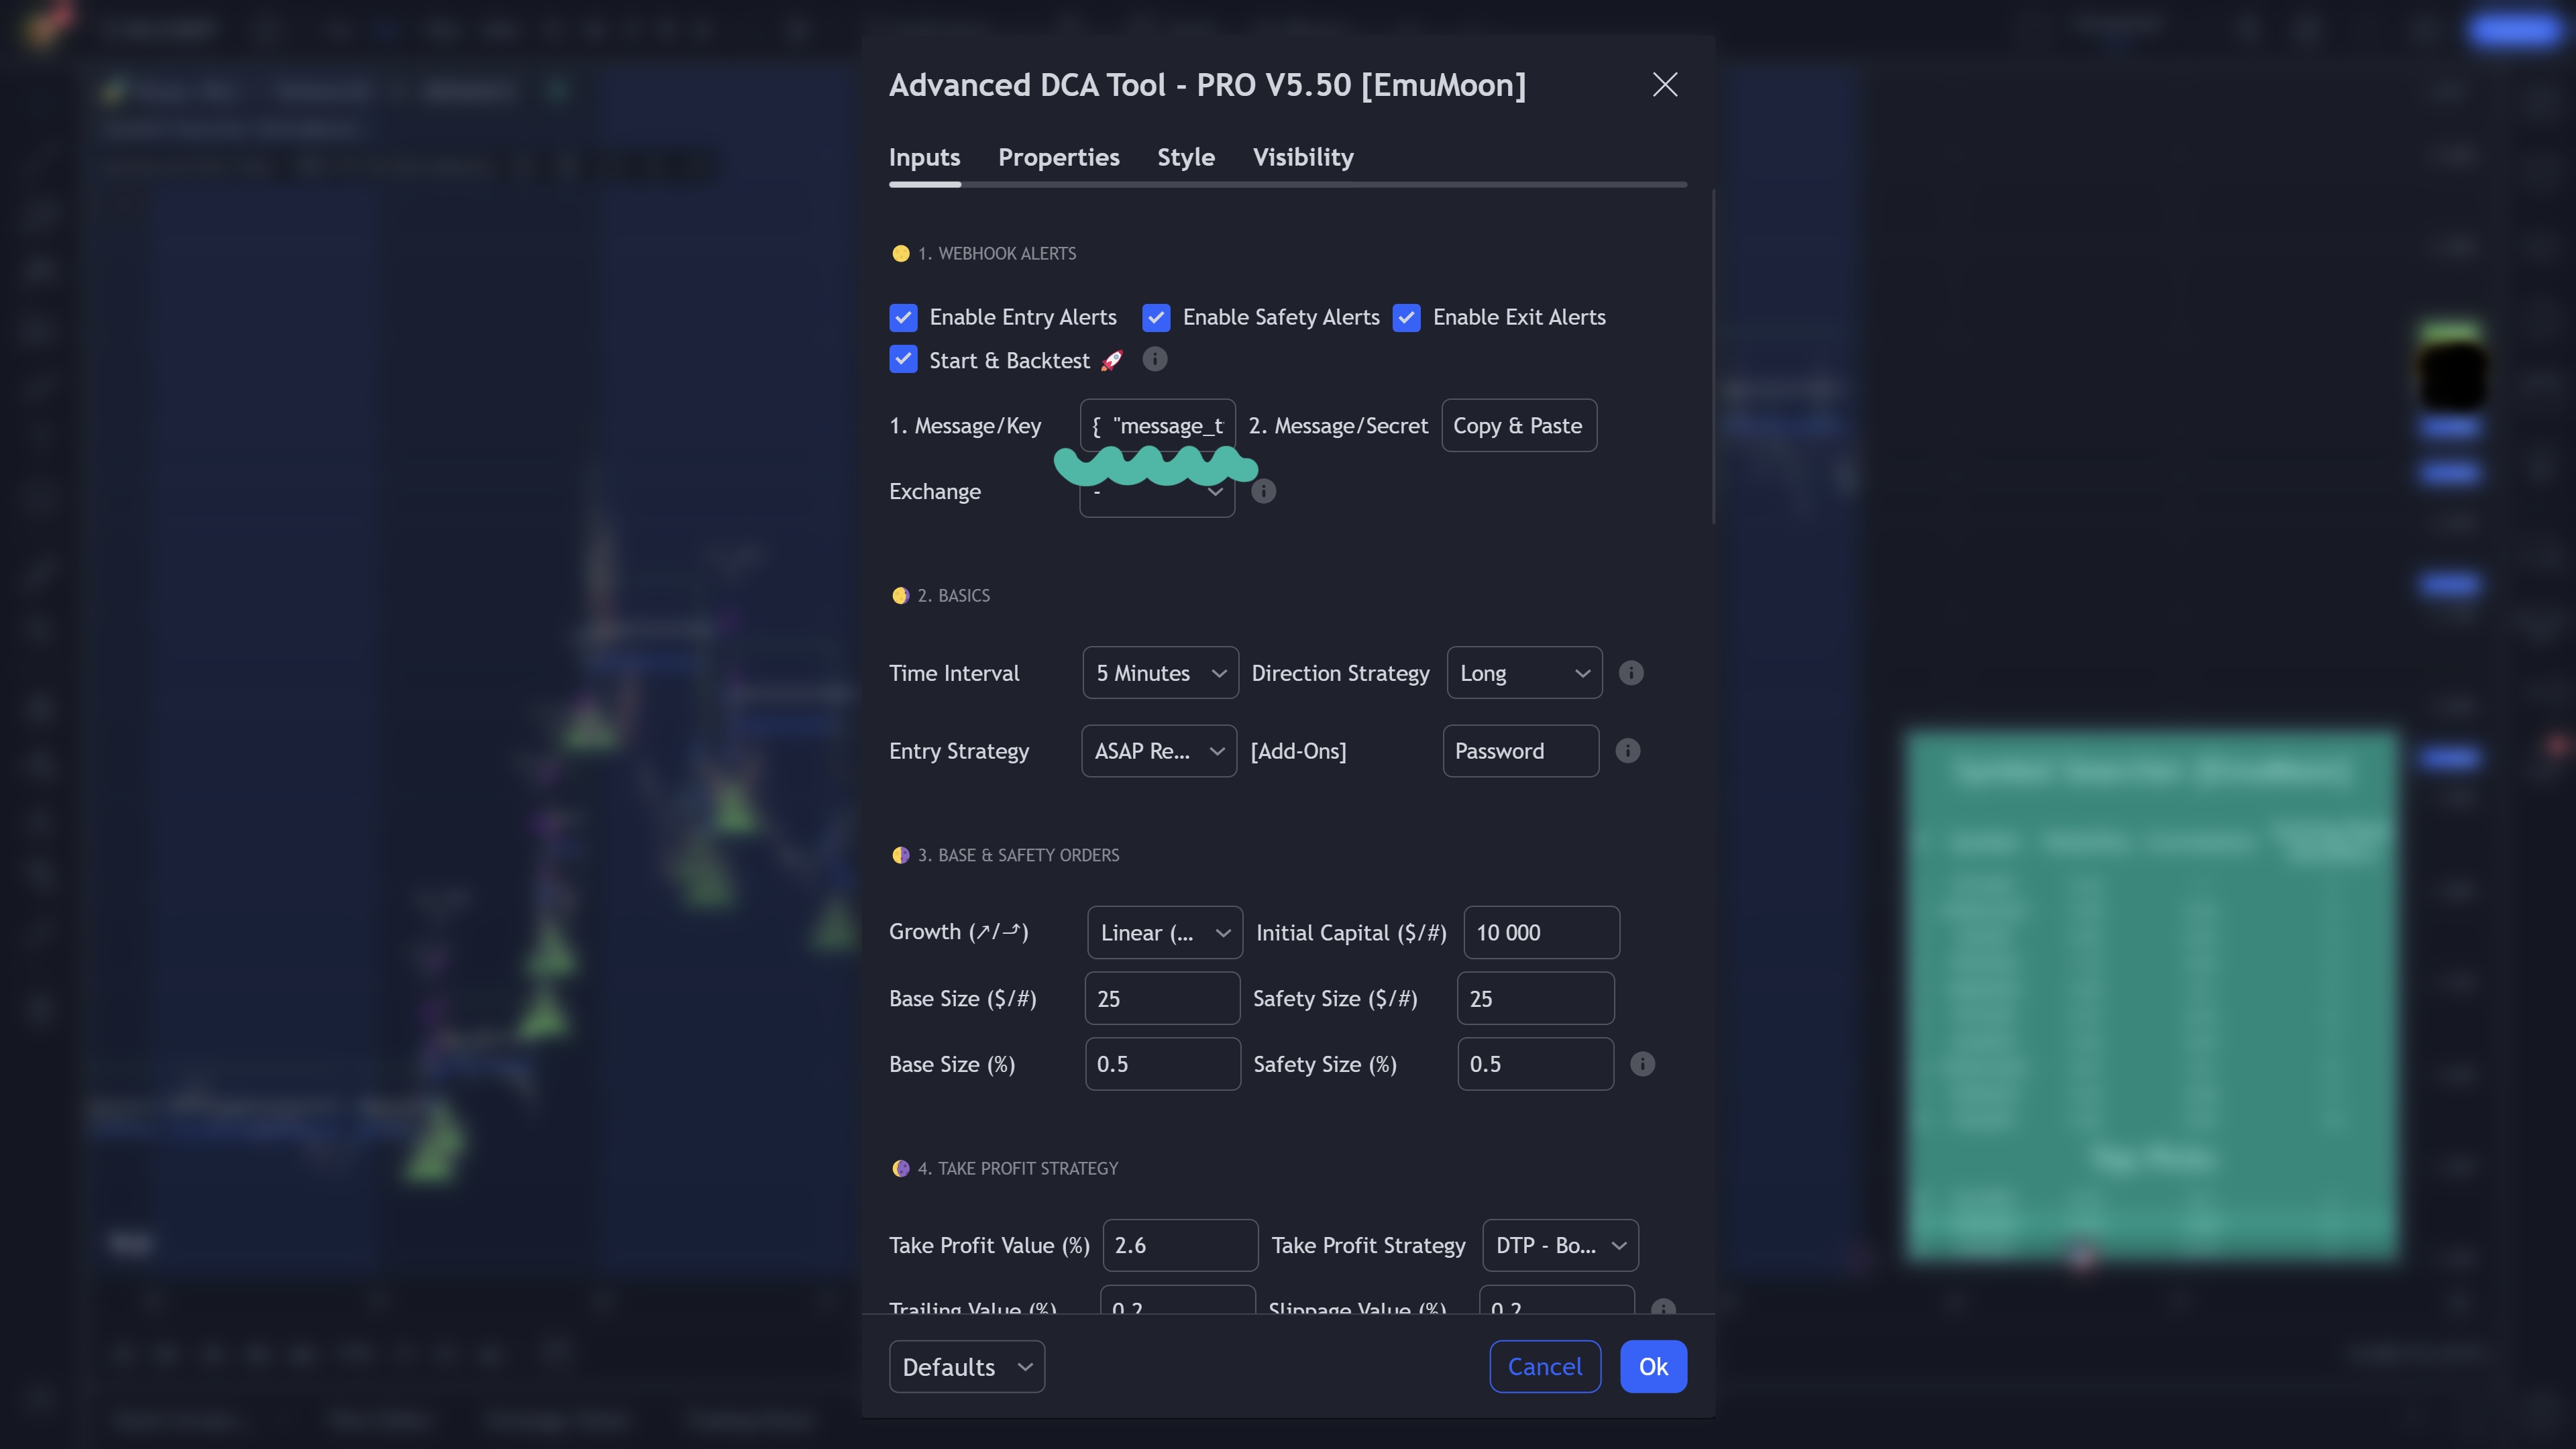Expand Direction Strategy Long dropdown
This screenshot has width=2576, height=1449.
point(1523,673)
